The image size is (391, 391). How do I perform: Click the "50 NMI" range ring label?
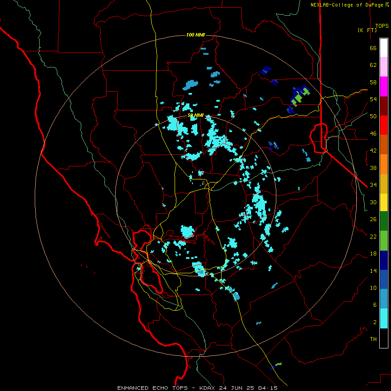195,115
